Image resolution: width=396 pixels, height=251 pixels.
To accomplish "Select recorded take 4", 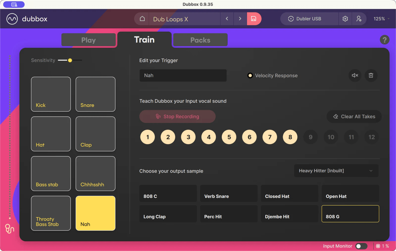I will (x=209, y=137).
